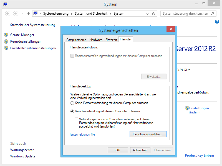Viewport: 222px width, 166px height.
Task: Toggle Remoteunterstützungsverbindungen zulassen checkbox
Action: [x=72, y=56]
